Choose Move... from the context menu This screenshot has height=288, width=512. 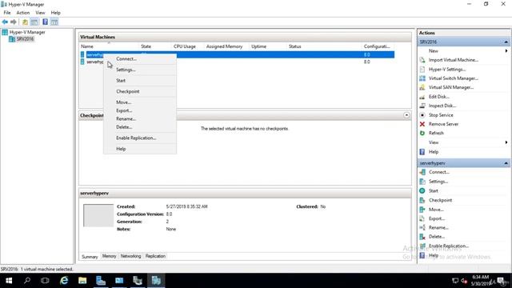click(x=140, y=102)
